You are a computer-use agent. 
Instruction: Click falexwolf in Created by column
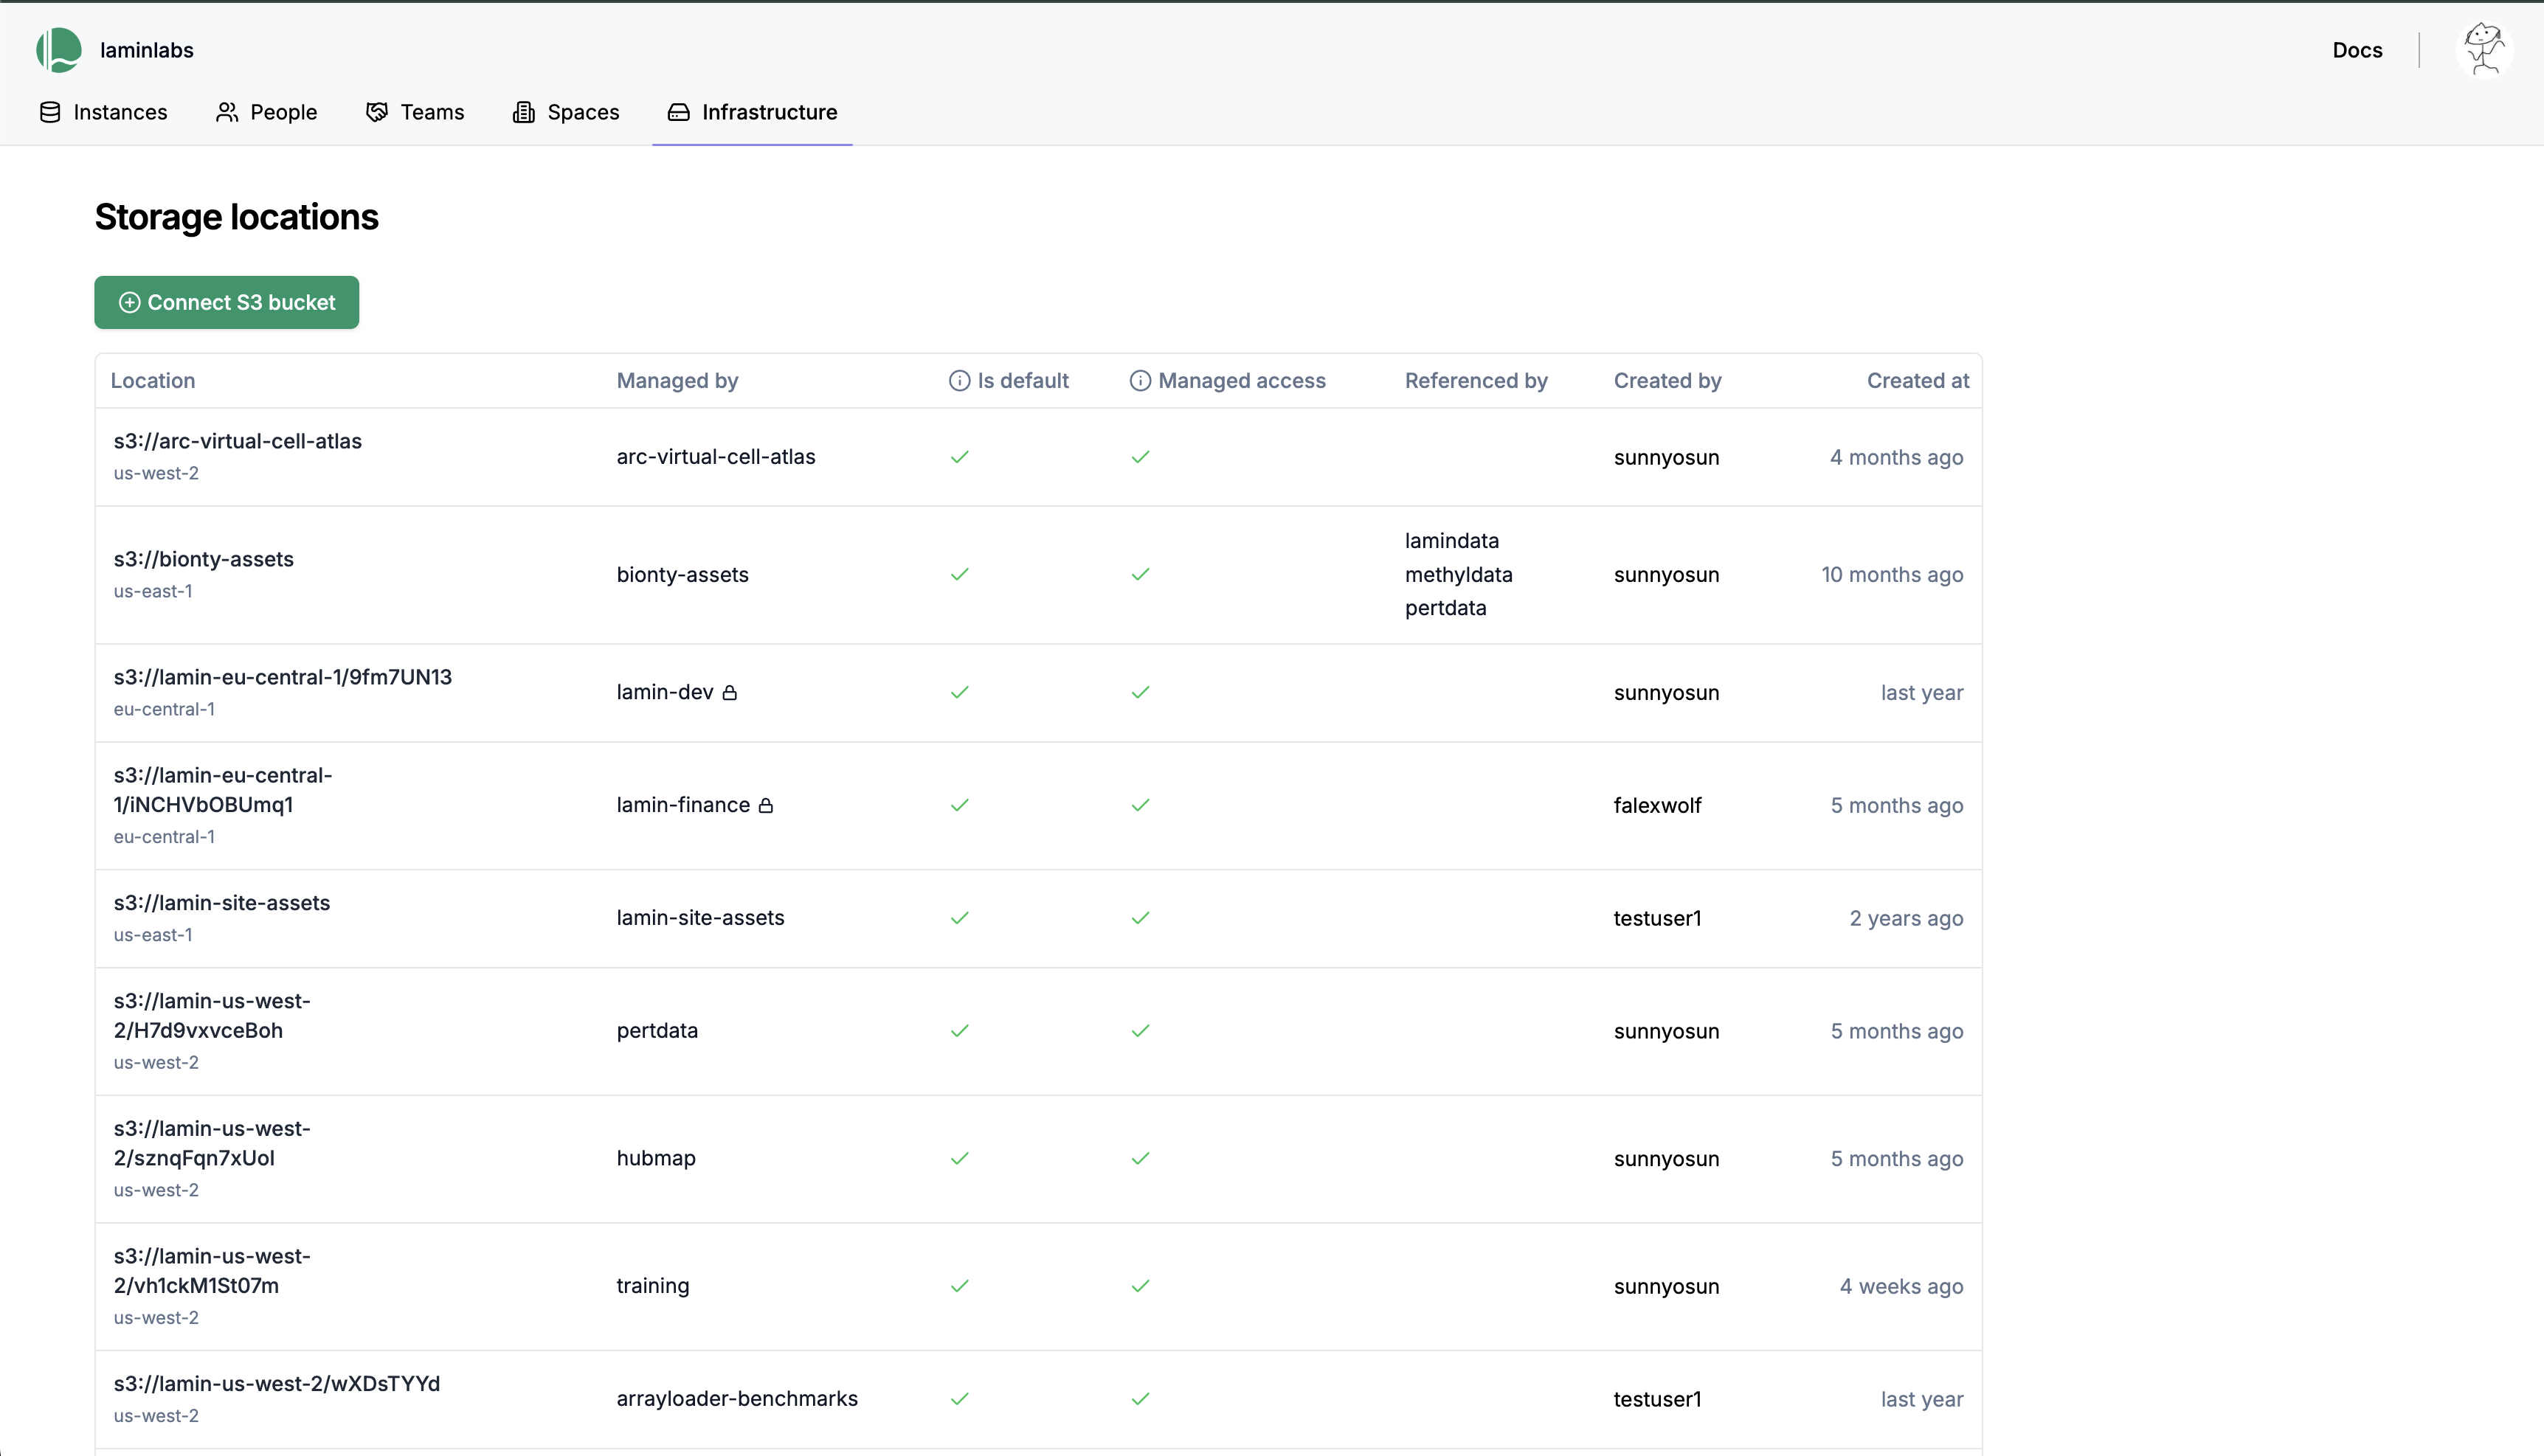coord(1657,806)
